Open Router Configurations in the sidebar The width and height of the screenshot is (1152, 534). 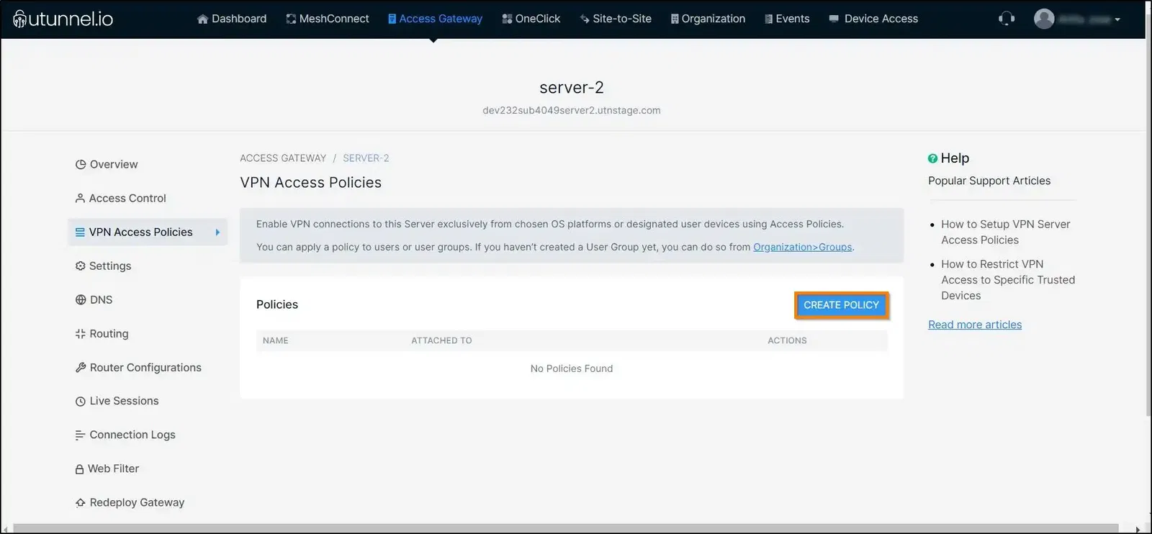click(138, 367)
